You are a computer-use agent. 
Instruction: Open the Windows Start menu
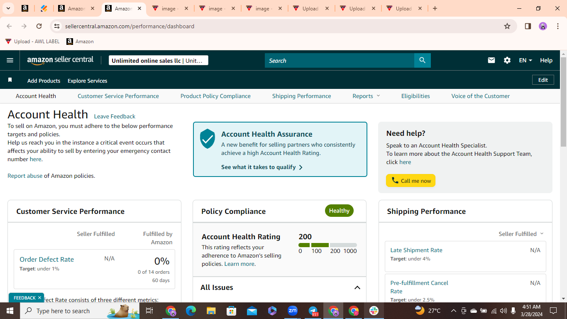(10, 311)
